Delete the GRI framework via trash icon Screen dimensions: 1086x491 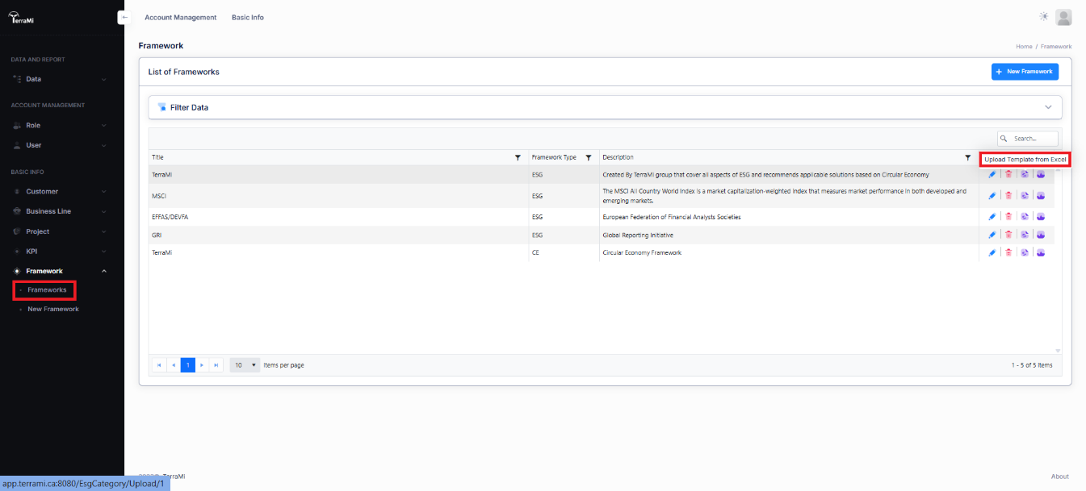(x=1008, y=235)
